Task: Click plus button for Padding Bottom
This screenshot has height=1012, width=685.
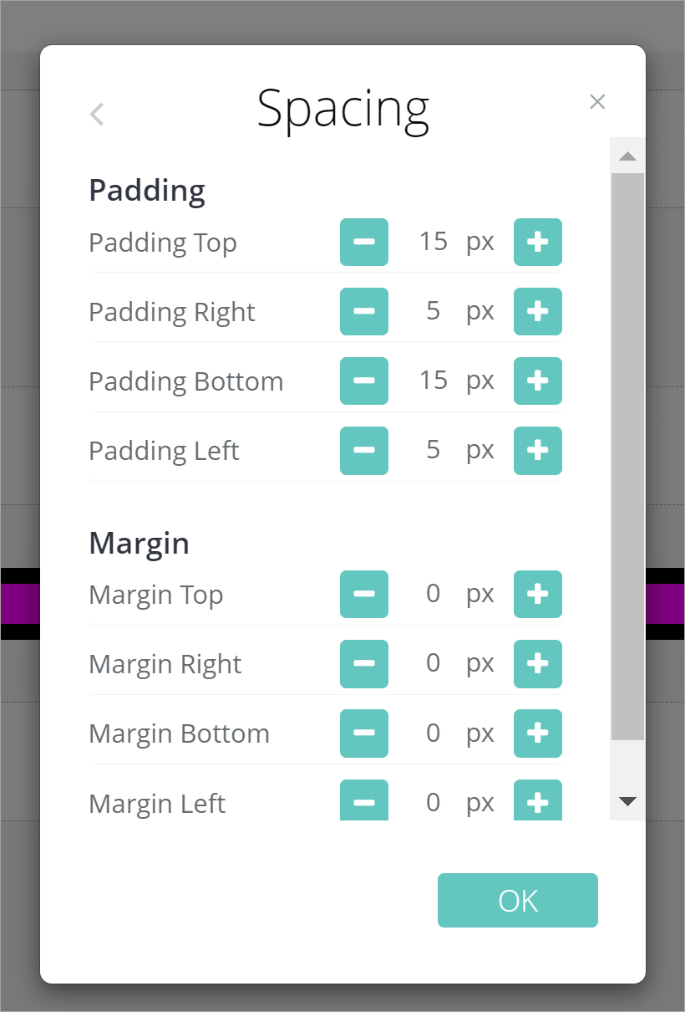Action: [538, 381]
